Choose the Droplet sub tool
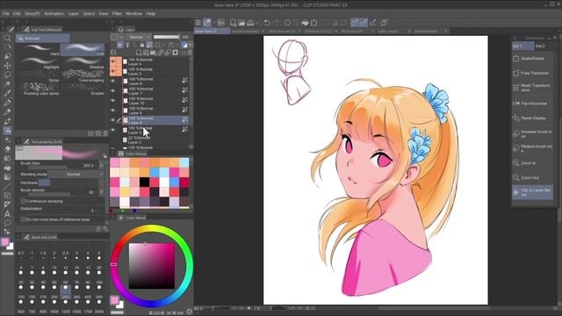The height and width of the screenshot is (316, 562). tap(83, 89)
